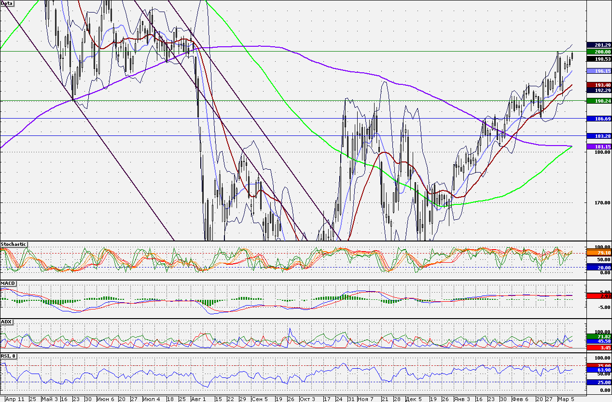The width and height of the screenshot is (612, 402).
Task: Select the 198.53 current price tag
Action: [599, 58]
